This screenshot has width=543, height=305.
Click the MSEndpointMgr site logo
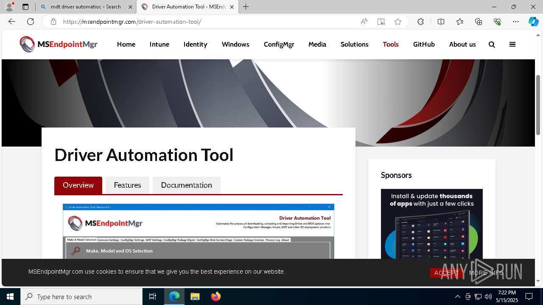click(x=59, y=44)
